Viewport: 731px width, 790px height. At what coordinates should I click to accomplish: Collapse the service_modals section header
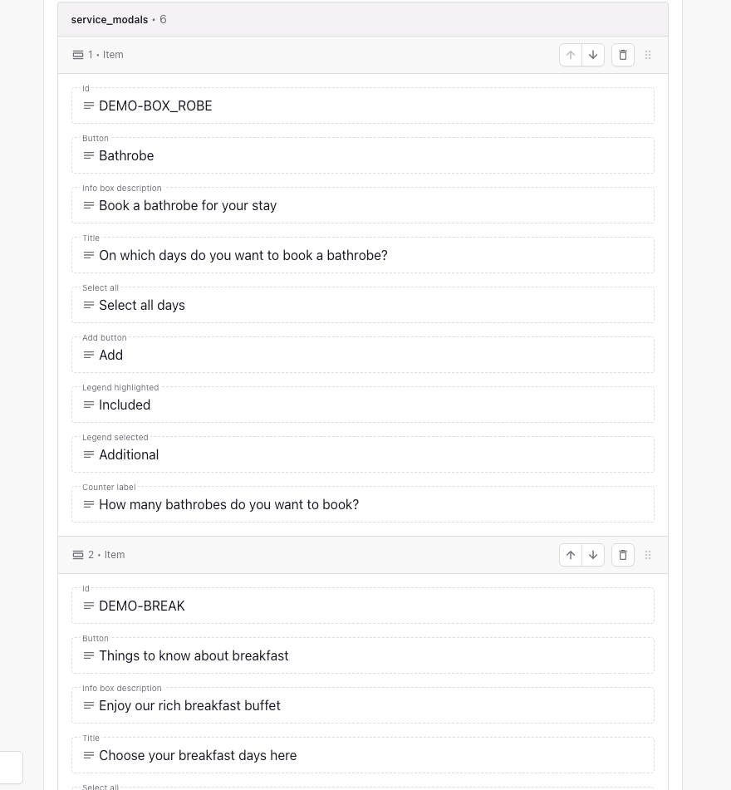point(363,20)
